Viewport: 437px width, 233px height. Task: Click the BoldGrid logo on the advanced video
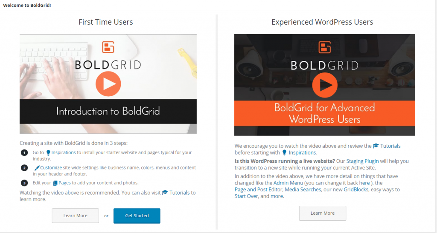point(325,47)
